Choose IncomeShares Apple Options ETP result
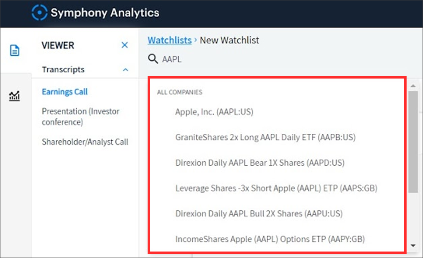Screen dimensions: 423x258 click(x=270, y=239)
